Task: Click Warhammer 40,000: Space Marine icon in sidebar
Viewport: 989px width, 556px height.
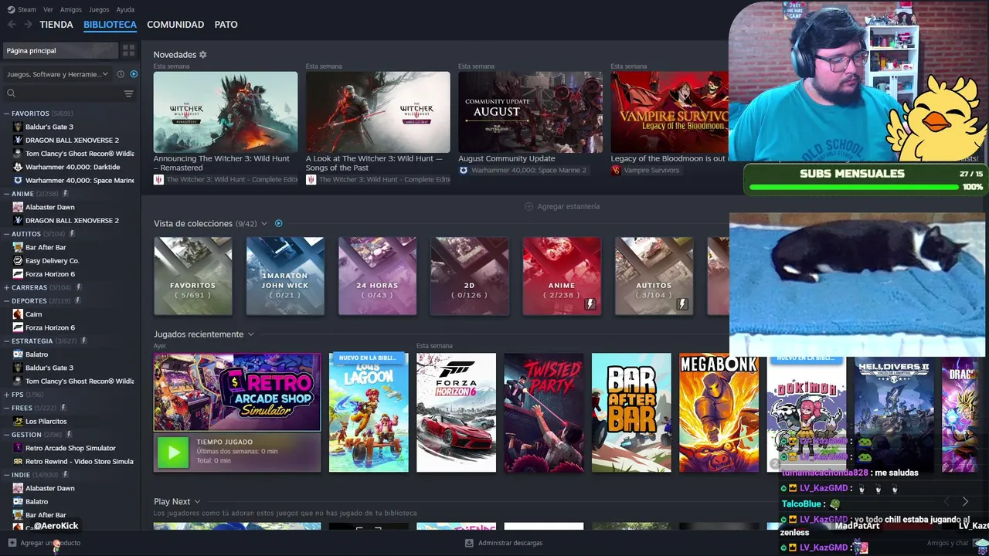Action: (18, 181)
